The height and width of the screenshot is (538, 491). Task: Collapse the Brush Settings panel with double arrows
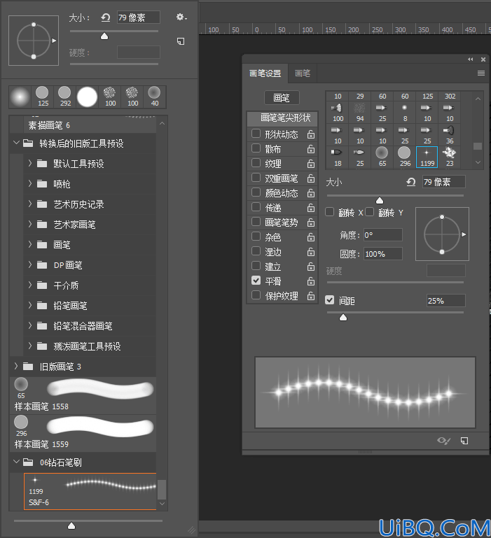click(471, 59)
